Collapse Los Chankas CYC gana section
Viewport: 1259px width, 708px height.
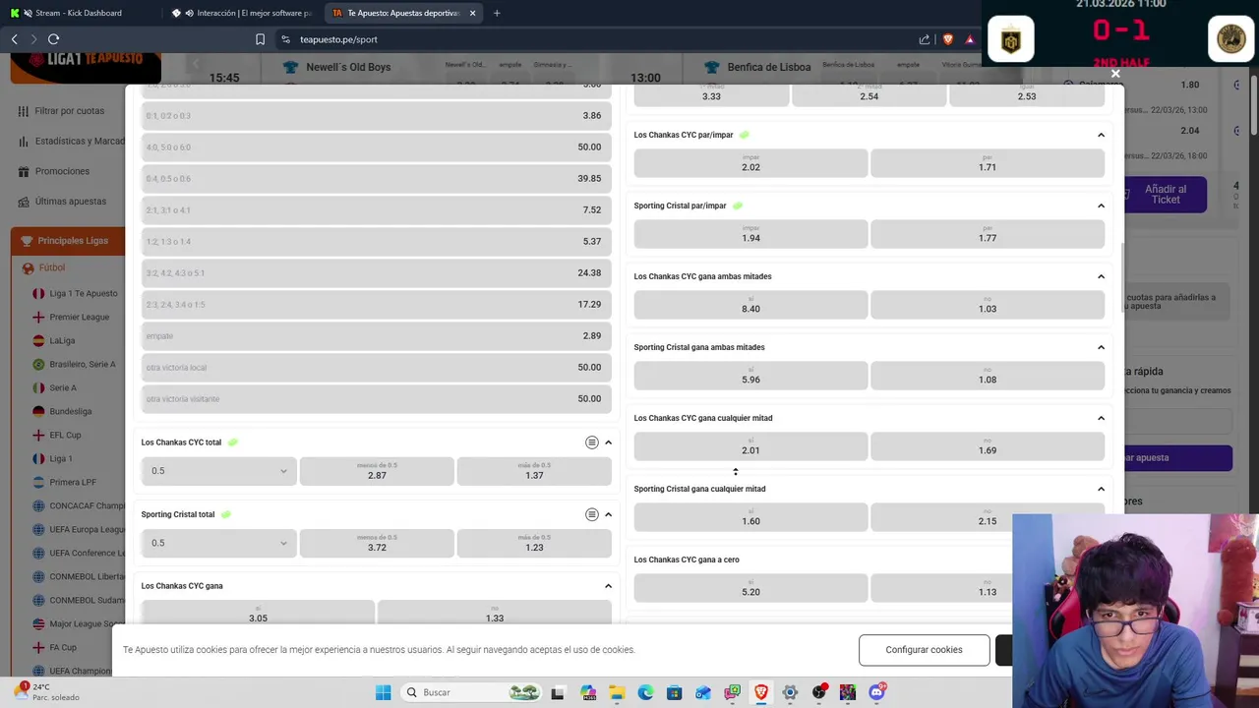point(608,586)
